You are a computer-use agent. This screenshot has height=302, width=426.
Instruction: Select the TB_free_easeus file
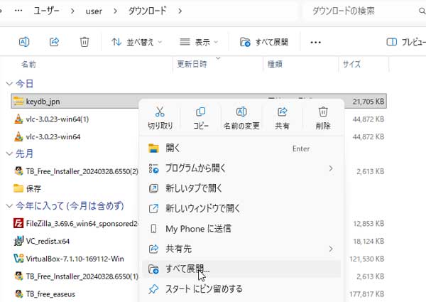50,294
